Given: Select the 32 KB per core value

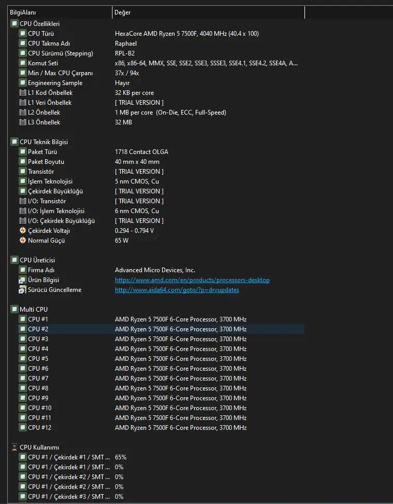Looking at the screenshot, I should pyautogui.click(x=135, y=93).
